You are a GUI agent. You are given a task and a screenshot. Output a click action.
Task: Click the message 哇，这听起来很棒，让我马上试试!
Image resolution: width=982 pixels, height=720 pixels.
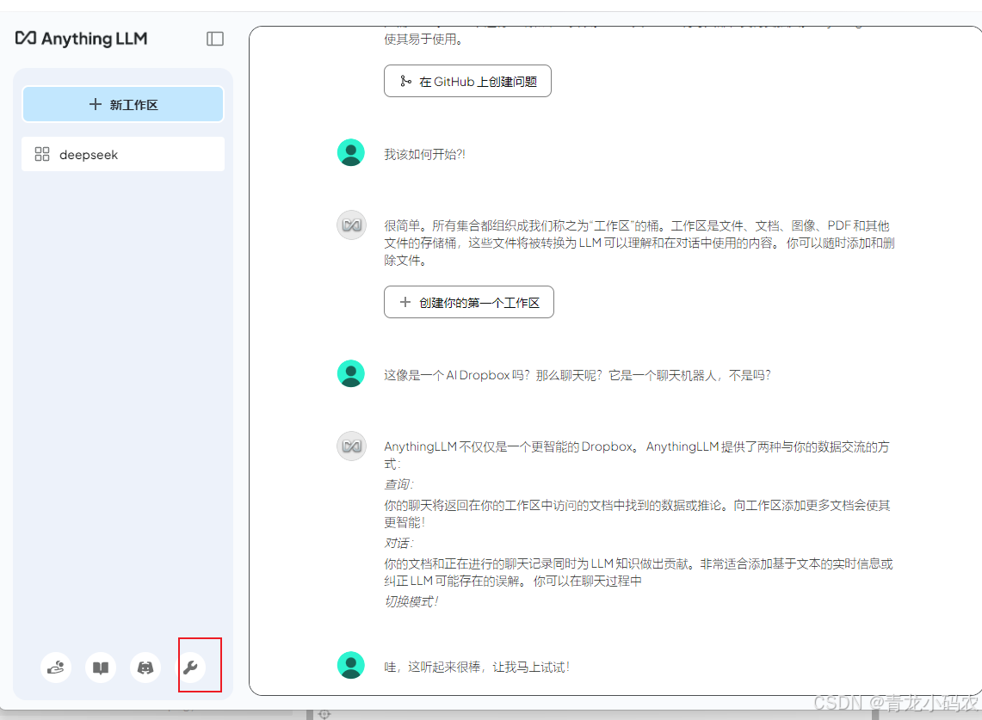[x=477, y=668]
